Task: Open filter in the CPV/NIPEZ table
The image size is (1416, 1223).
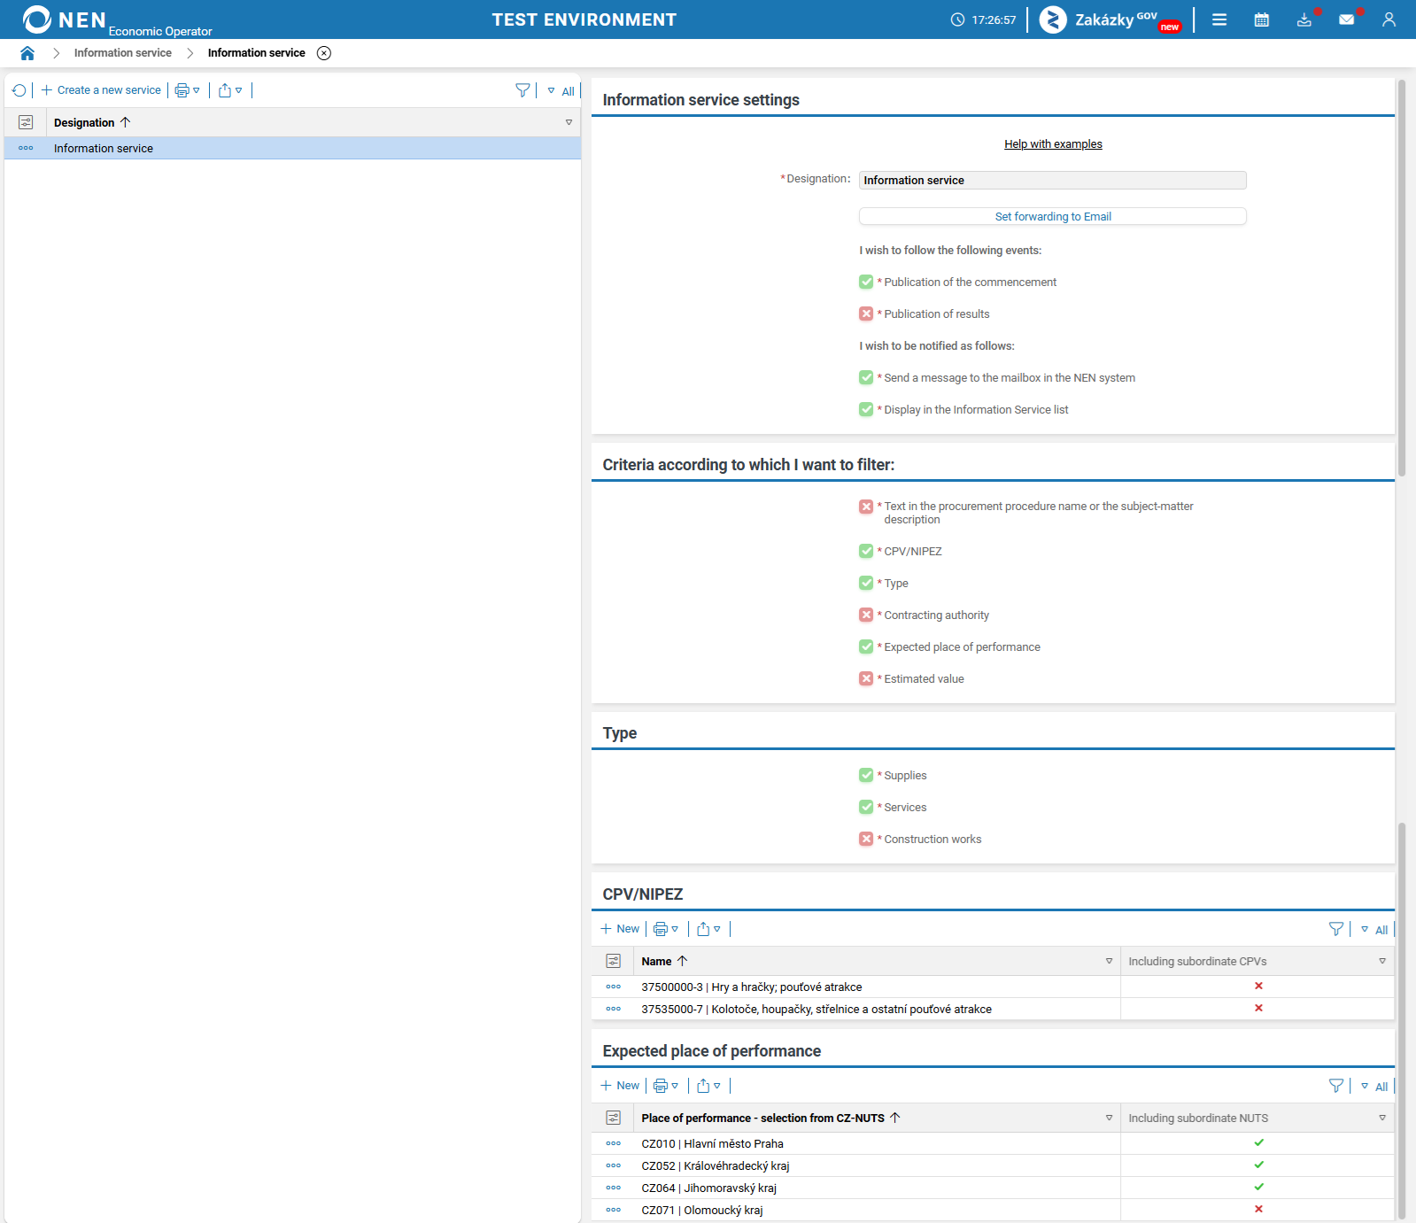Action: click(1336, 929)
